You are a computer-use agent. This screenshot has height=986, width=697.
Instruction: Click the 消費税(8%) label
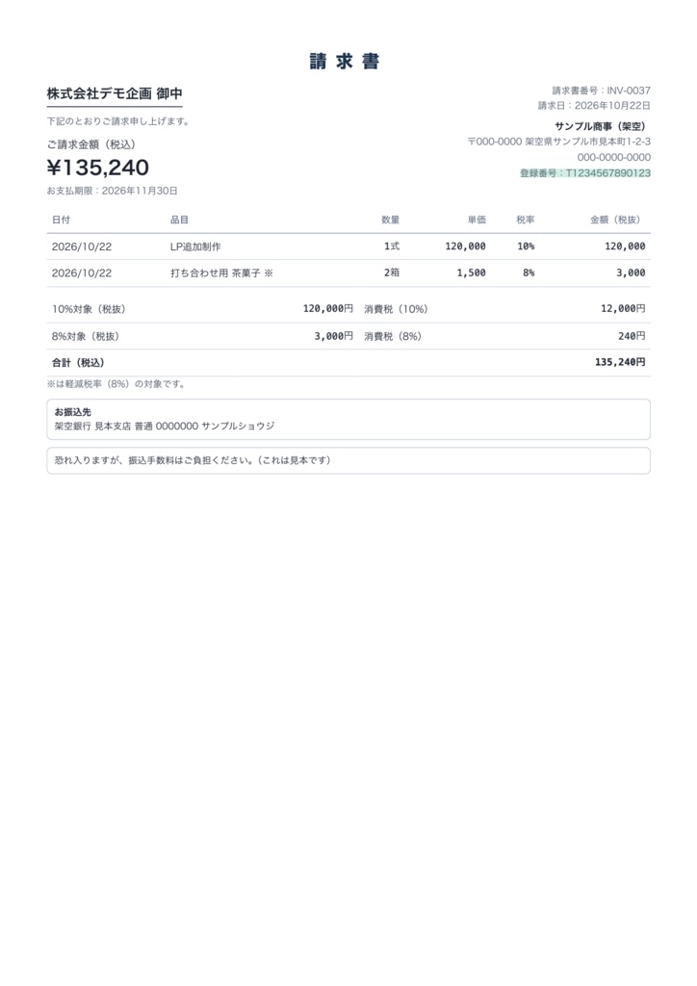(x=393, y=336)
